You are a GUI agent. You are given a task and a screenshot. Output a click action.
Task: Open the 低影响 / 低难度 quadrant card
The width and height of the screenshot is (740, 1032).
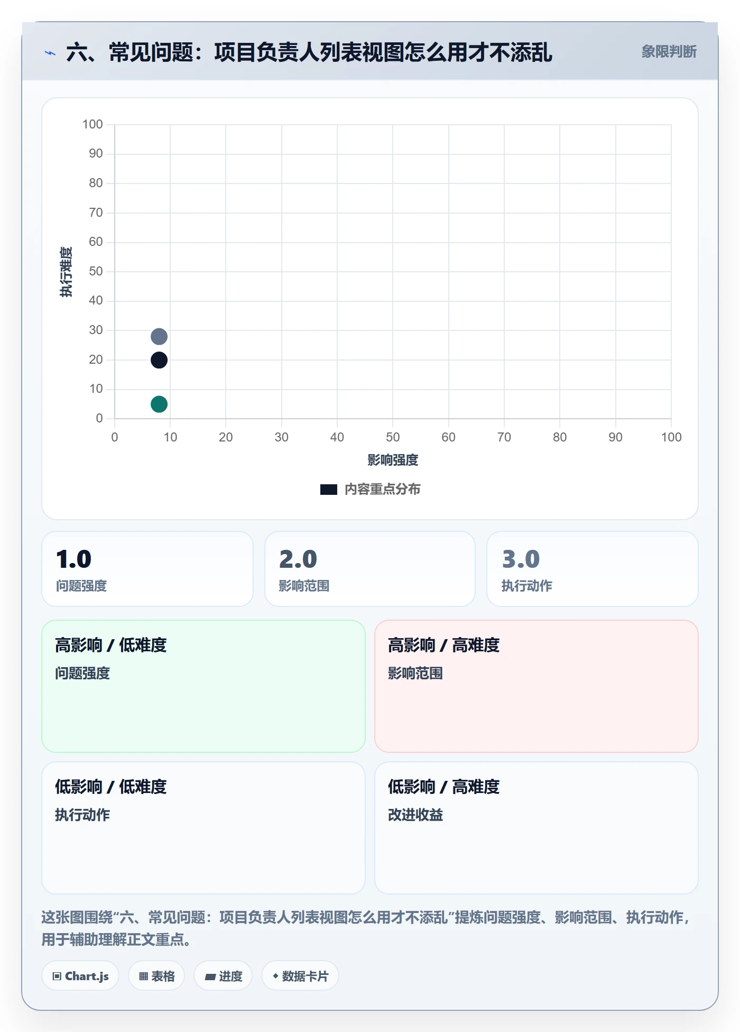click(203, 828)
